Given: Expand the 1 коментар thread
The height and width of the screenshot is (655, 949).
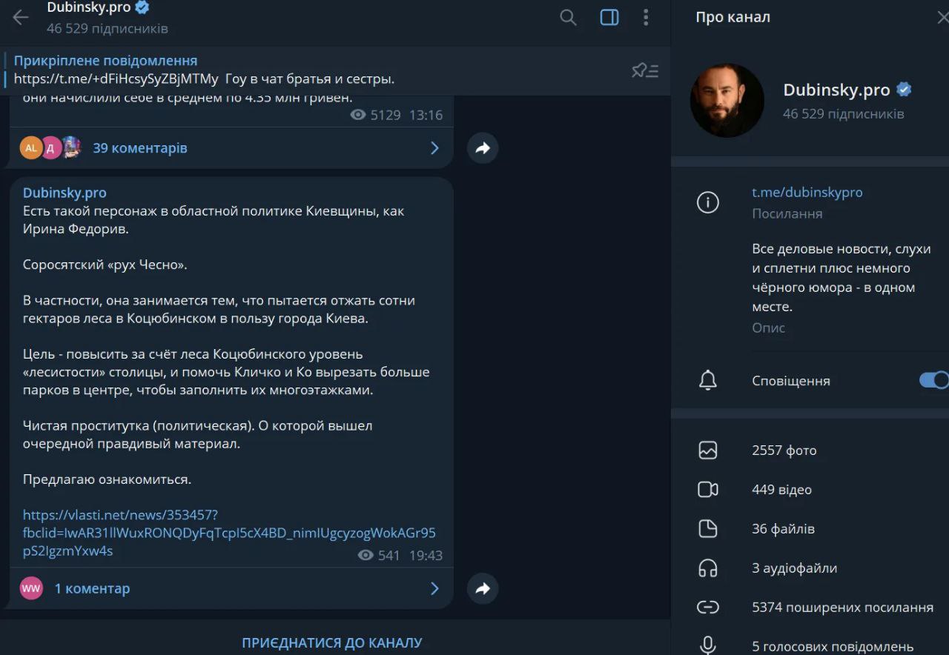Looking at the screenshot, I should pos(92,588).
